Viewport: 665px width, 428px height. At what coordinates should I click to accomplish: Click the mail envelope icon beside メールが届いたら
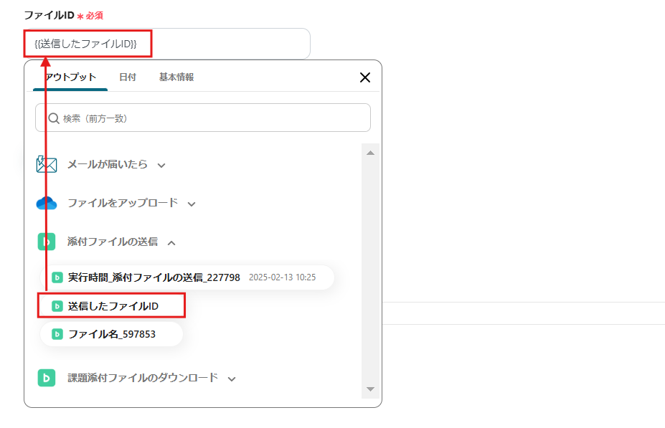(46, 164)
